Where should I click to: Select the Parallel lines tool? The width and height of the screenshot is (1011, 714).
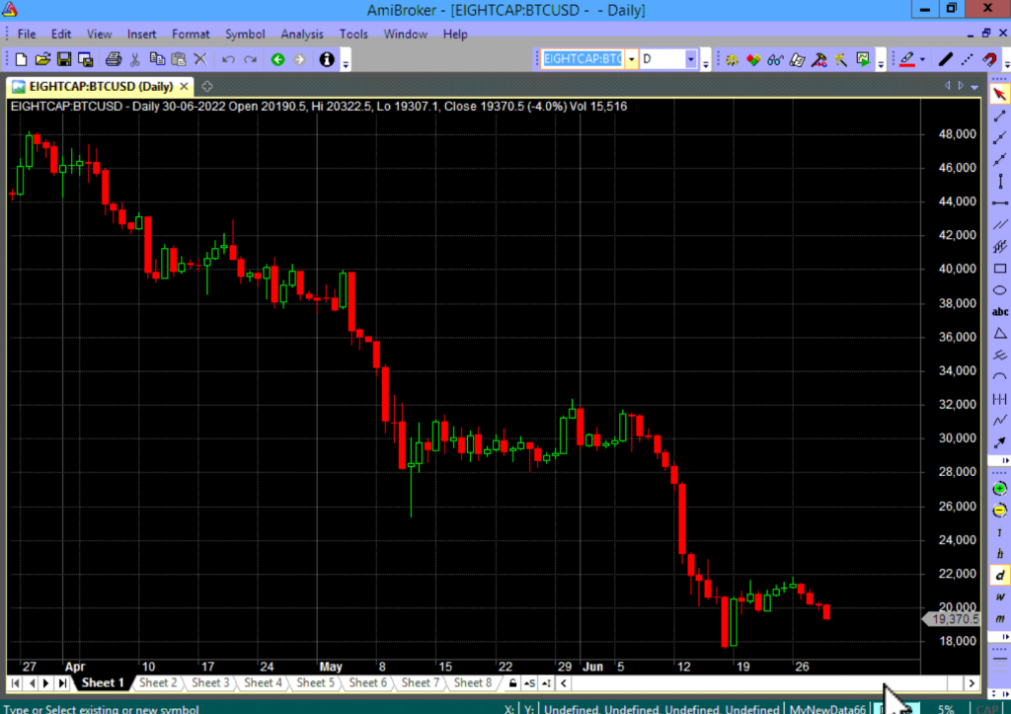(999, 224)
